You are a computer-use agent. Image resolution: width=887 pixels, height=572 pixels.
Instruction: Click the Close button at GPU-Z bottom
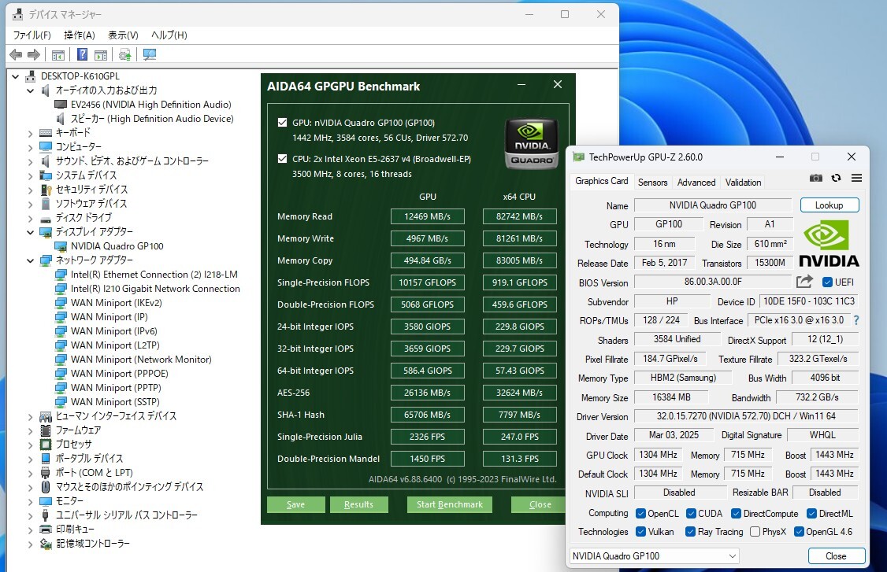point(836,556)
